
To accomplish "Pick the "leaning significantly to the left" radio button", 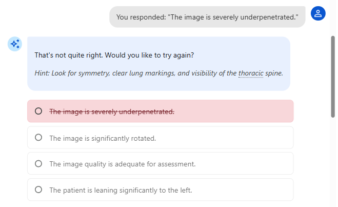I will pos(38,190).
